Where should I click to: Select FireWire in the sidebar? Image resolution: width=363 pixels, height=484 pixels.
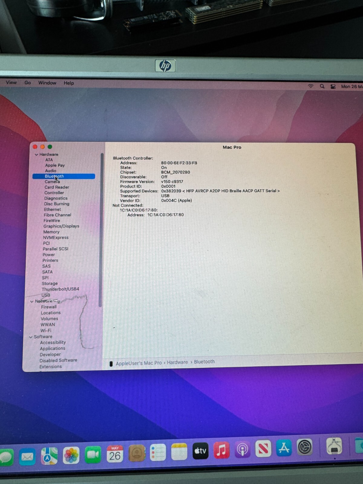click(x=52, y=221)
